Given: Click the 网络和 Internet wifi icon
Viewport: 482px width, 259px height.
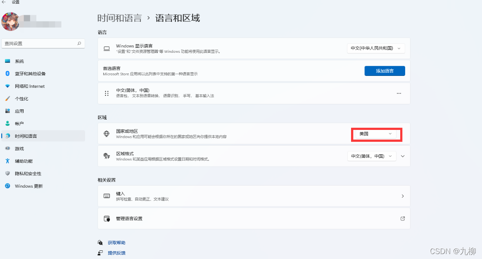Looking at the screenshot, I should point(7,86).
